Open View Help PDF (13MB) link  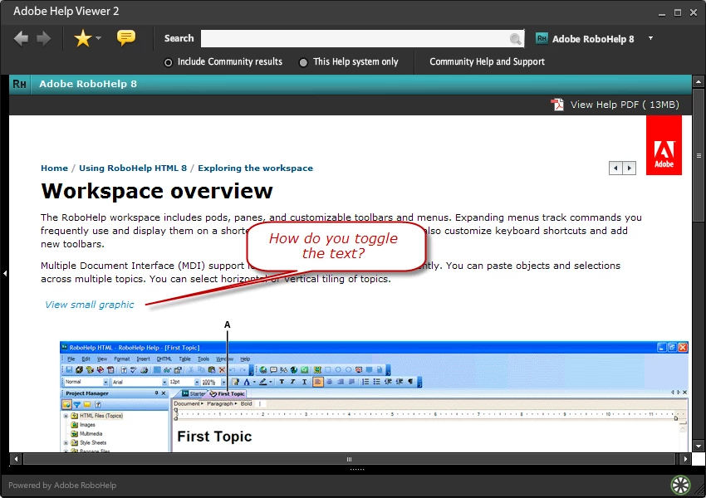(x=625, y=105)
